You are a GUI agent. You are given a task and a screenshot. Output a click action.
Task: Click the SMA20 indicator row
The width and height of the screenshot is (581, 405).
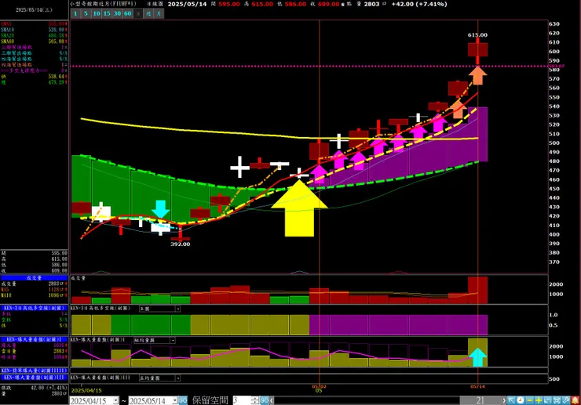click(x=34, y=35)
